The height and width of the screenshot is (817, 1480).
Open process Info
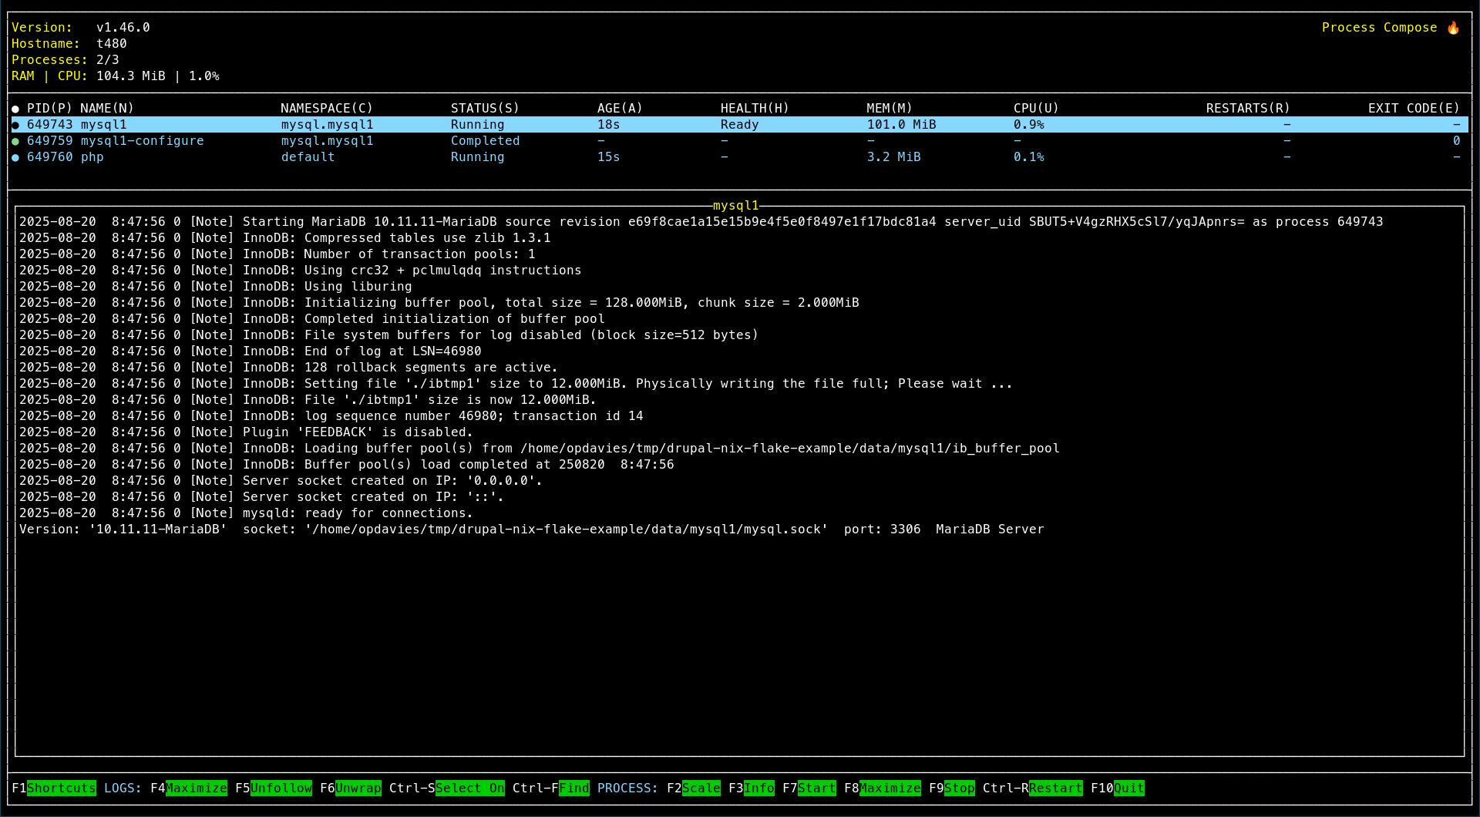[x=759, y=788]
